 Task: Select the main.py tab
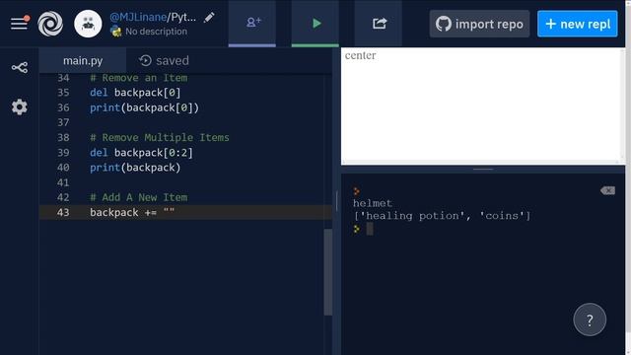coord(83,61)
